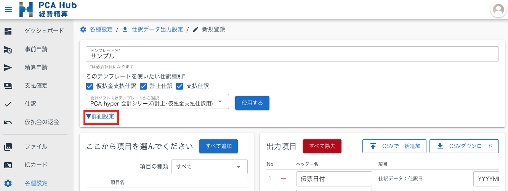Click the 仮払金の返金 undo icon
Image resolution: width=508 pixels, height=191 pixels.
pyautogui.click(x=8, y=122)
